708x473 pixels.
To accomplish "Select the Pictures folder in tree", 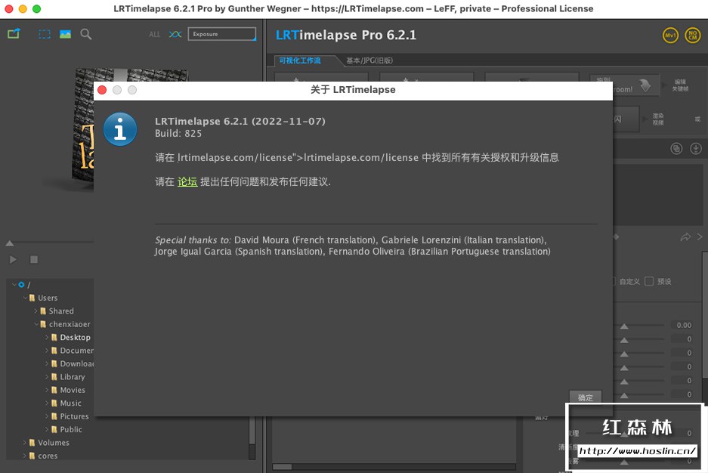I will click(x=70, y=416).
